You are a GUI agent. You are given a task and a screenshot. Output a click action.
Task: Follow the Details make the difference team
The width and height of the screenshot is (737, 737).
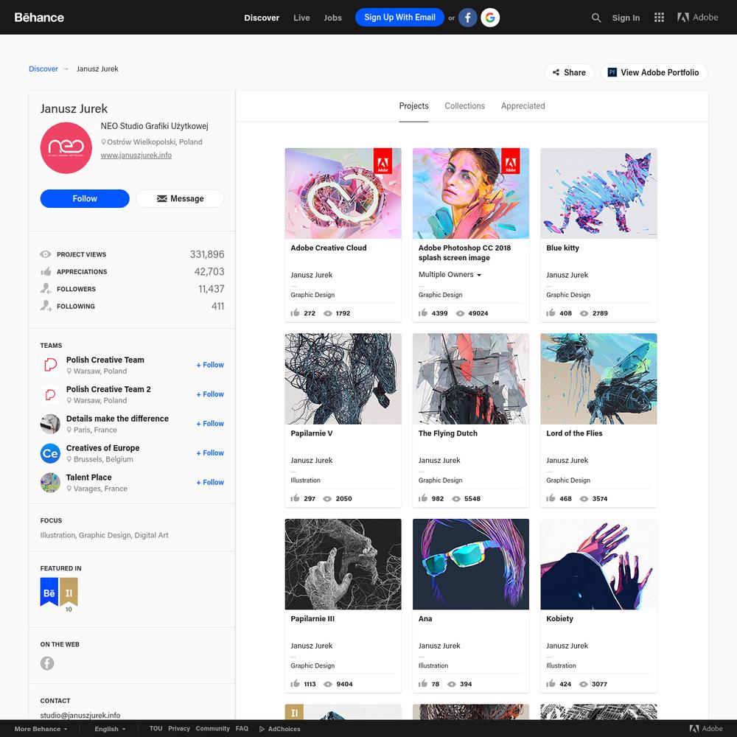[210, 424]
